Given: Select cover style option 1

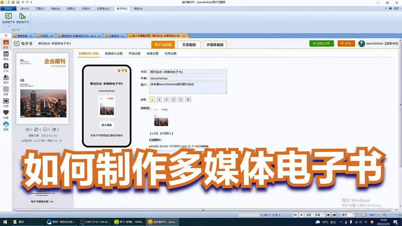Looking at the screenshot, I should (x=152, y=99).
